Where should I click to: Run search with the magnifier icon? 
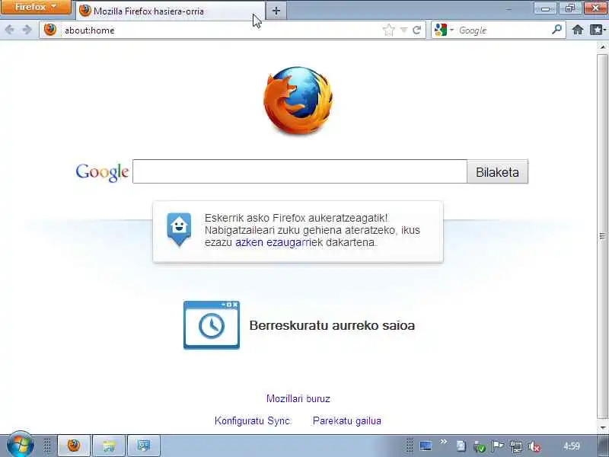coord(556,30)
